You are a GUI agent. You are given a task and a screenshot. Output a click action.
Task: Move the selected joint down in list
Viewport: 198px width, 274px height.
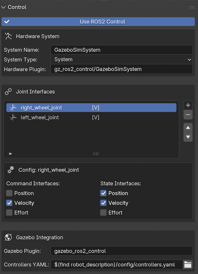pos(188,137)
